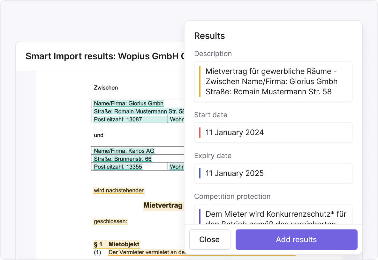Click the highlighted Mietvertrag heading
This screenshot has height=260, width=378.
163,206
